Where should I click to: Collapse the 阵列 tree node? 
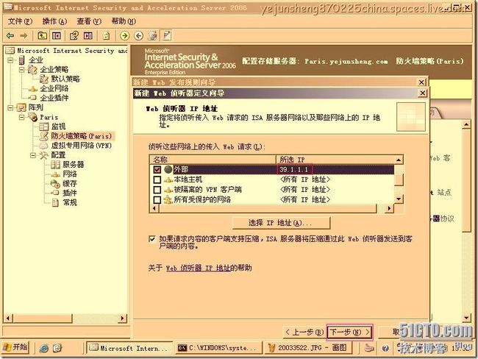pyautogui.click(x=11, y=107)
